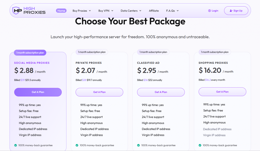Viewport: 260px width, 151px height.
Task: Click the Login link
Action: coord(213,11)
